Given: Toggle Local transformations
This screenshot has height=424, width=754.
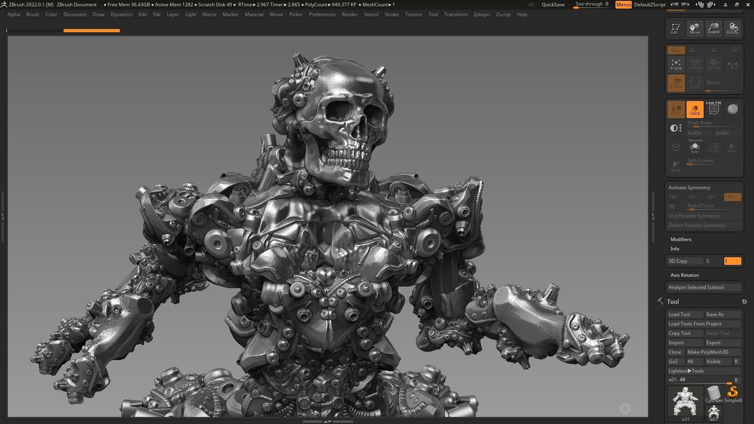Looking at the screenshot, I should coord(676,109).
